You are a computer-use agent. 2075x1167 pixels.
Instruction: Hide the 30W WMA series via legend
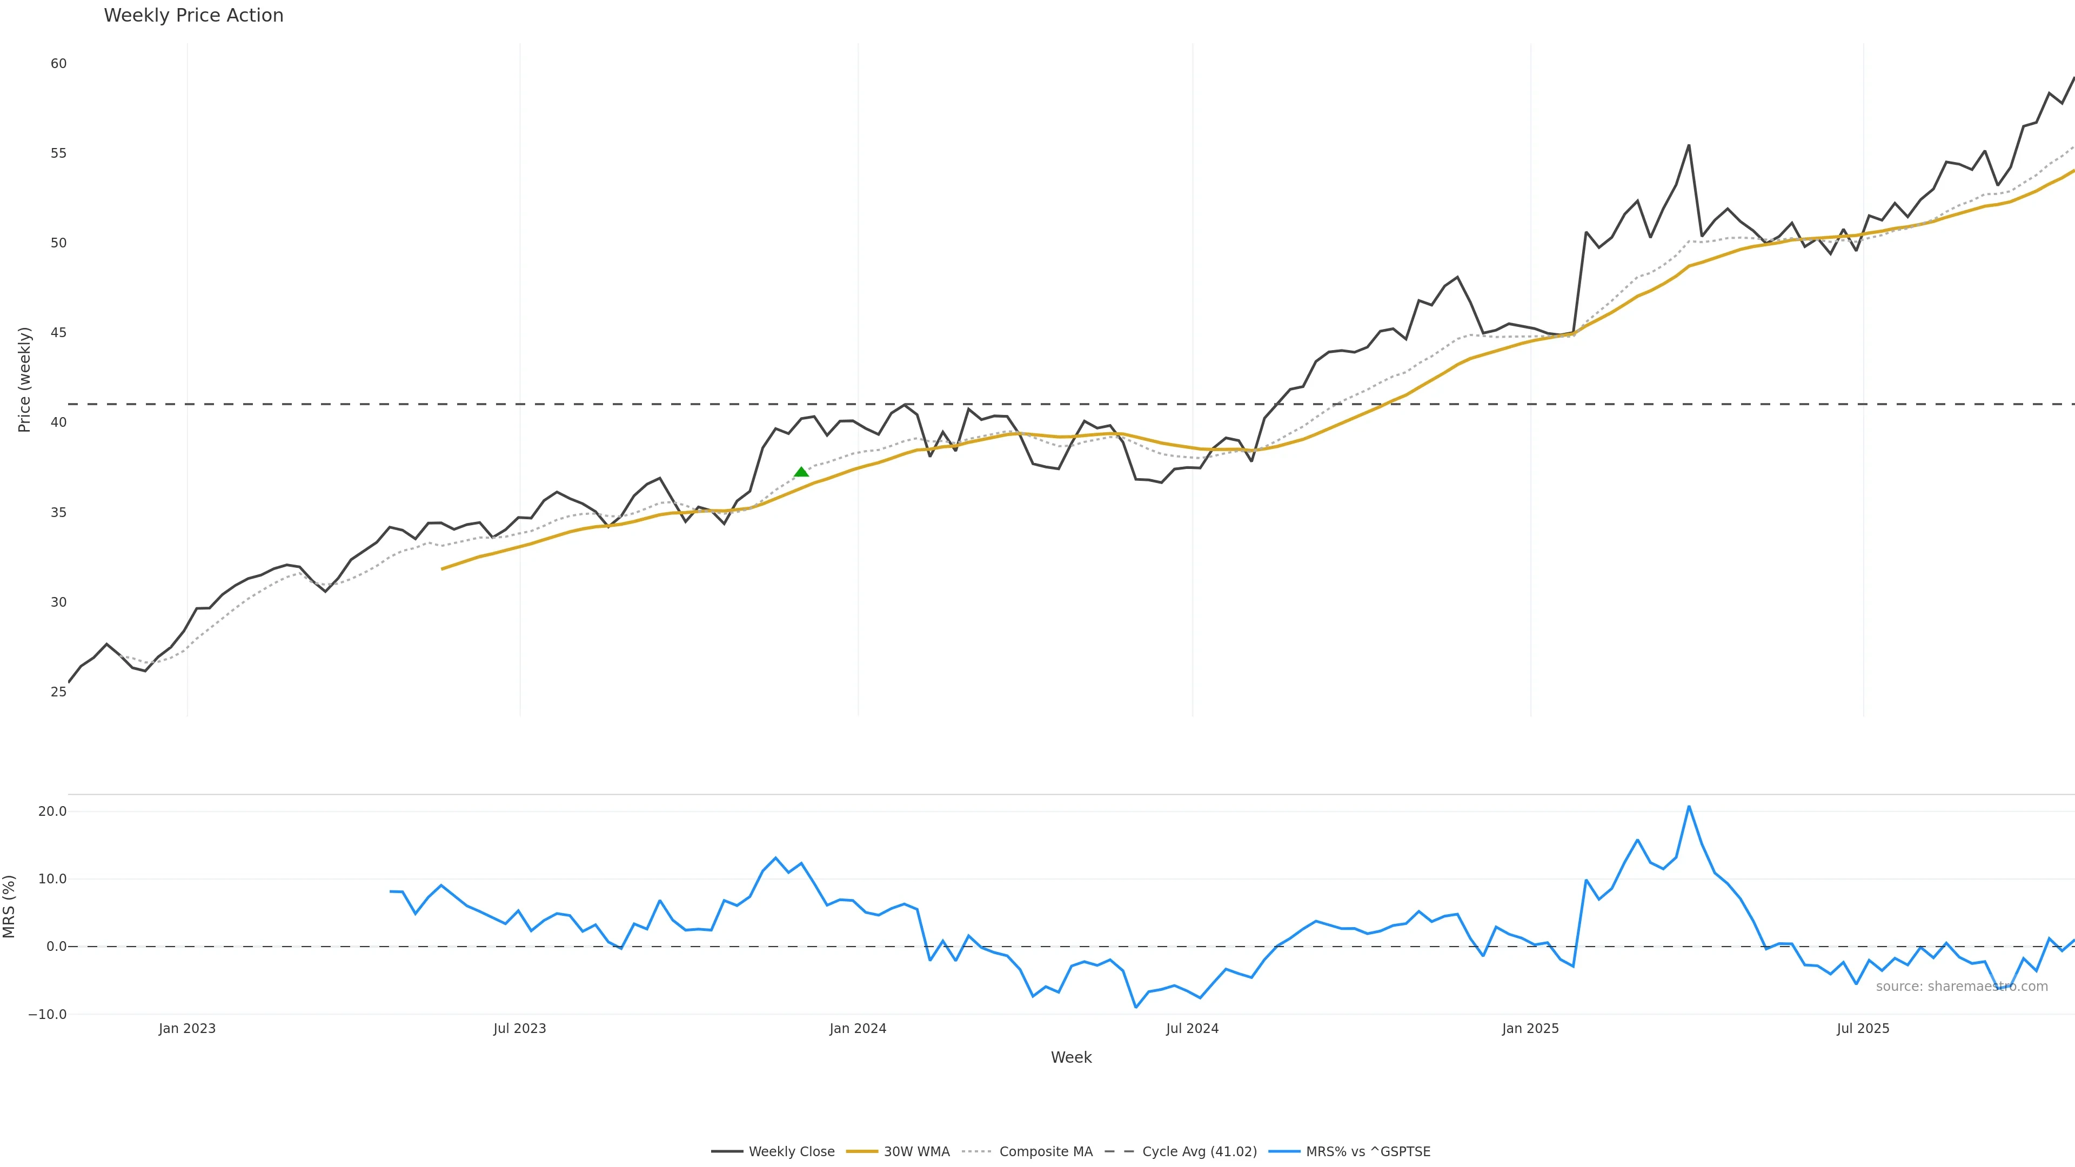point(916,1152)
